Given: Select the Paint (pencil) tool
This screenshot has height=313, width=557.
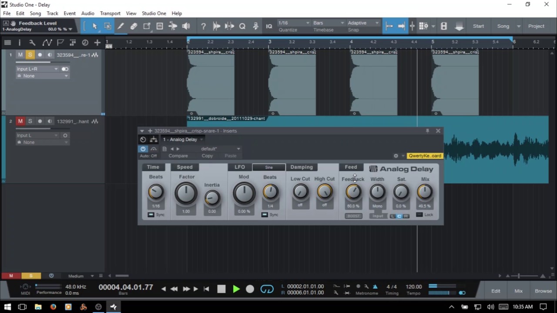Looking at the screenshot, I should [121, 26].
